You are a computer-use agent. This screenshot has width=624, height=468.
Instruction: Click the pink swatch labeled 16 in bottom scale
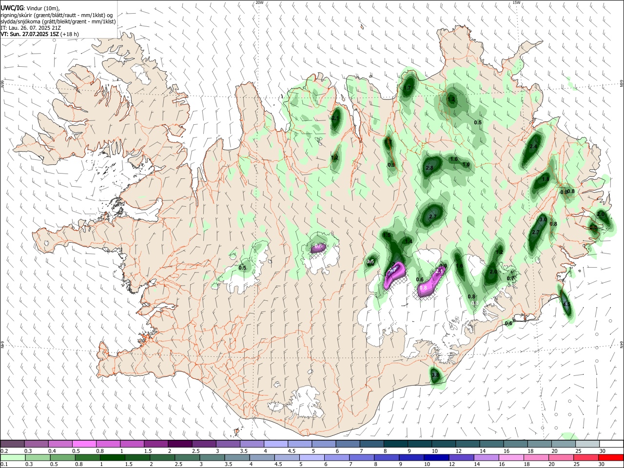pos(510,457)
